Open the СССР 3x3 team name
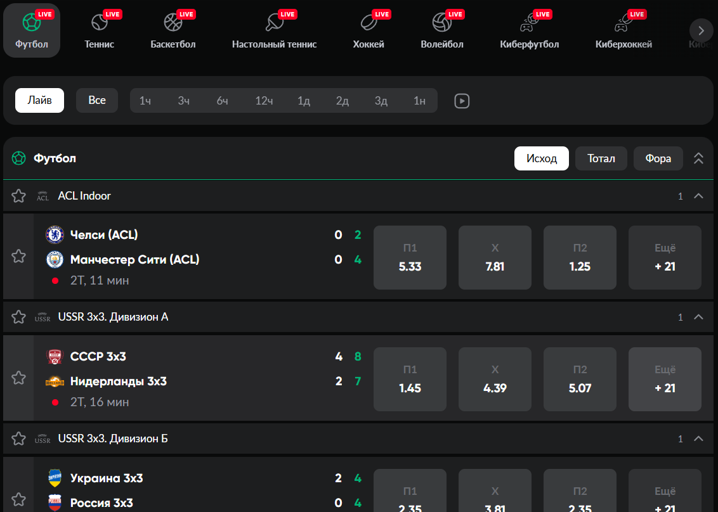The height and width of the screenshot is (512, 718). coord(98,356)
